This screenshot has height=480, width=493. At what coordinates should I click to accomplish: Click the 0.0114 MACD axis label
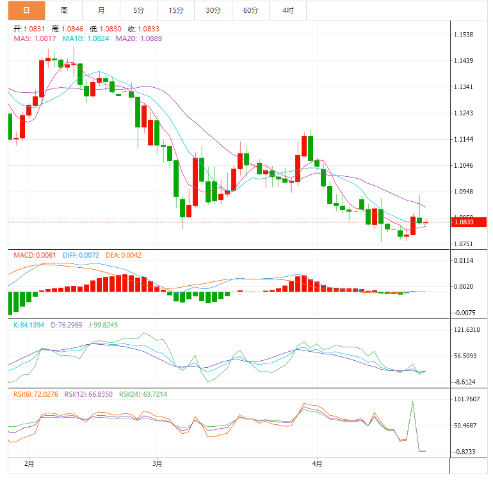tap(464, 261)
